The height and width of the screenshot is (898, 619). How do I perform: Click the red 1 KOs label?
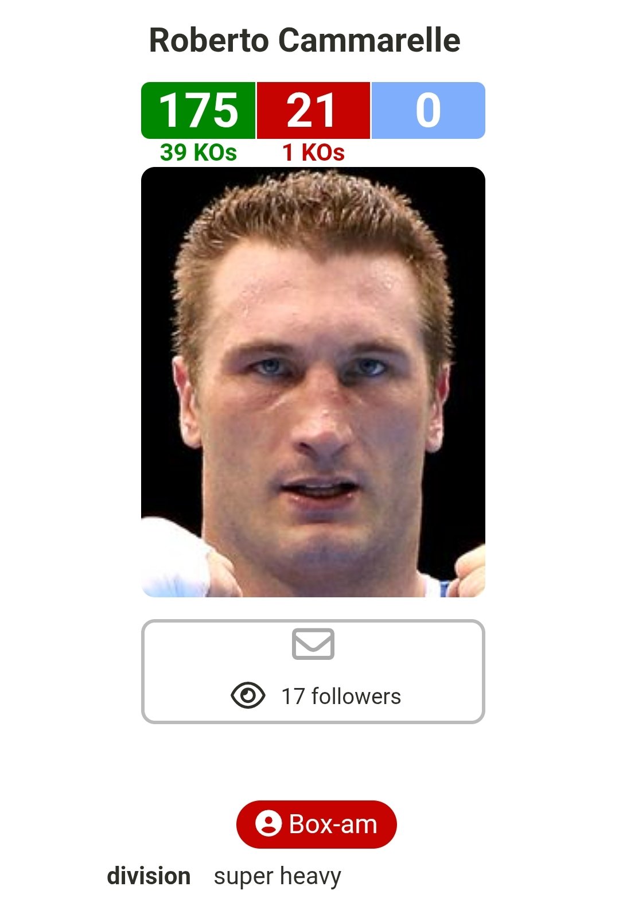point(313,153)
